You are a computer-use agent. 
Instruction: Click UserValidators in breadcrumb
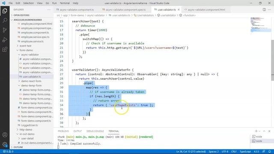click(146, 15)
